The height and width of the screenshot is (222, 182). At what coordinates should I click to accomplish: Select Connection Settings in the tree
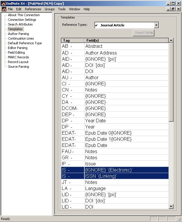coord(22,20)
